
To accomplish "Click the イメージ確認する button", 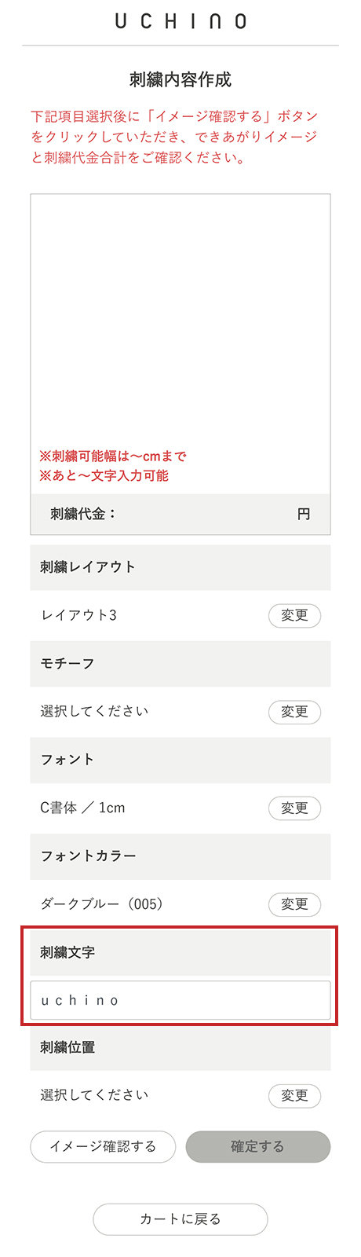I will point(103,1147).
